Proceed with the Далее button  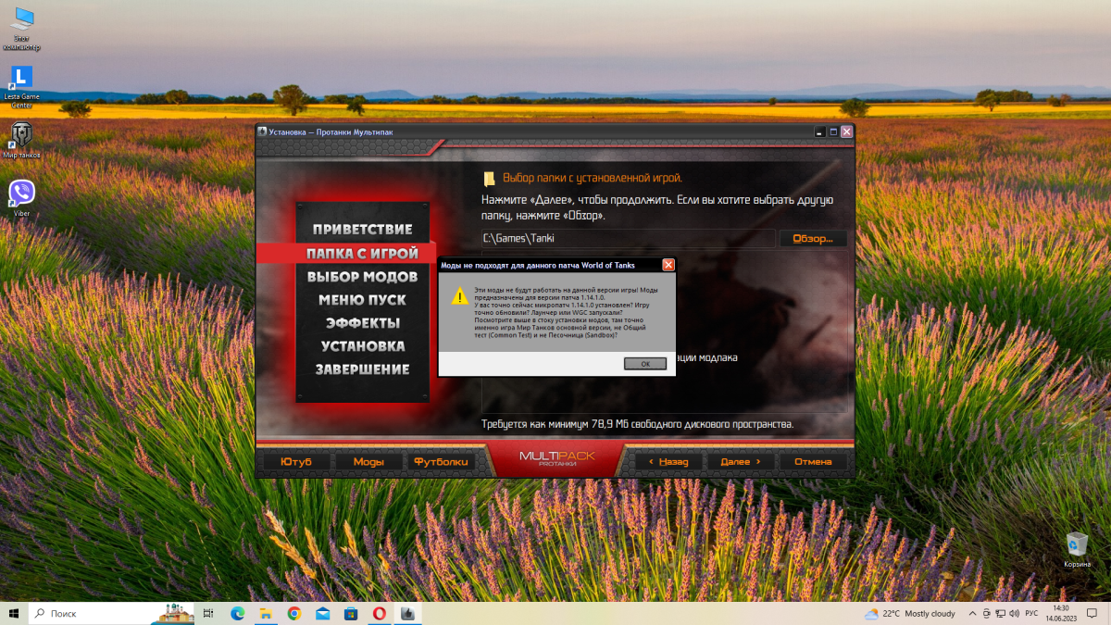pos(740,461)
